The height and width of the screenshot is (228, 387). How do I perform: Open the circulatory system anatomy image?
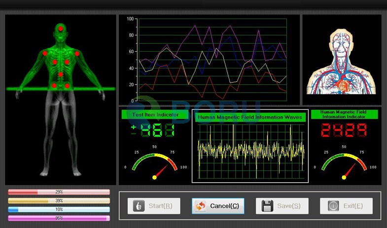tap(342, 60)
